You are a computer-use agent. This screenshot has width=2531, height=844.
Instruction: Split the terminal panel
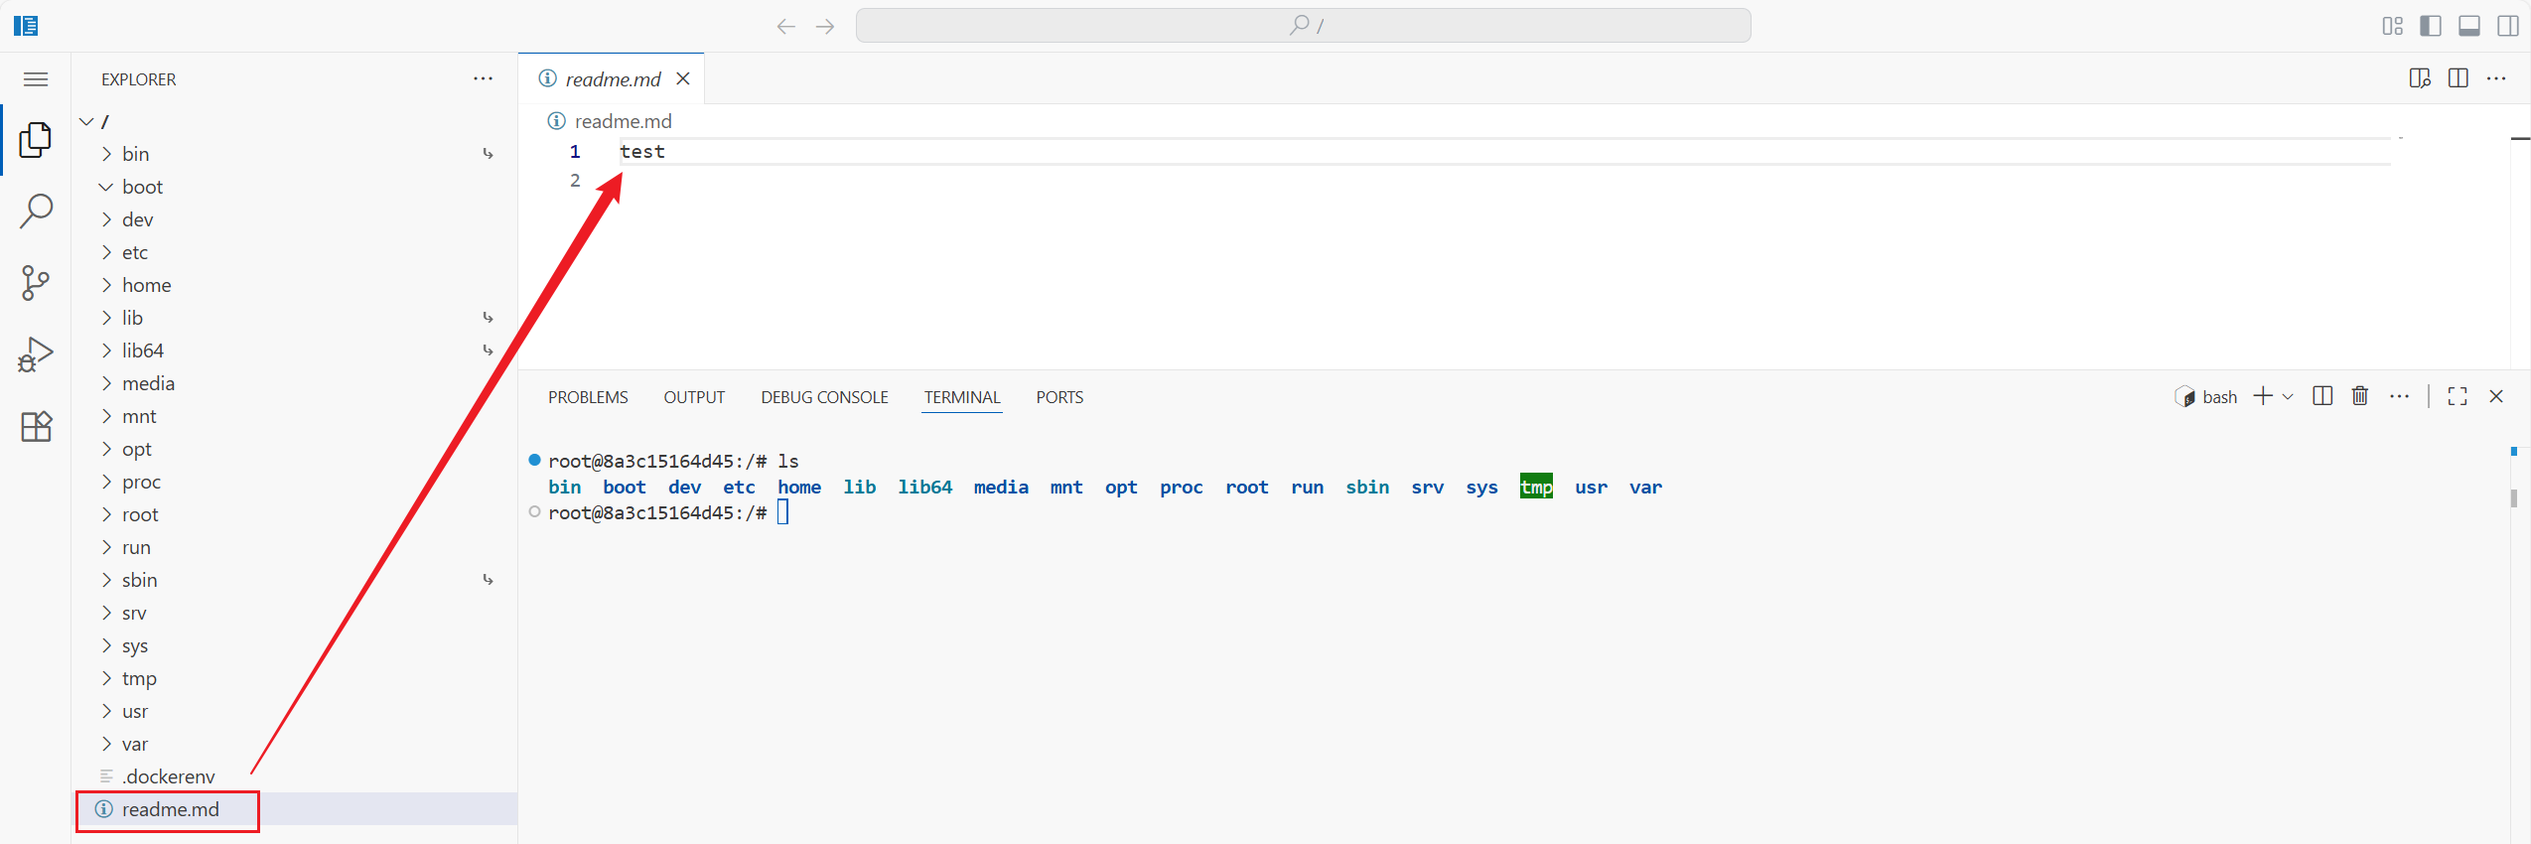[x=2322, y=396]
